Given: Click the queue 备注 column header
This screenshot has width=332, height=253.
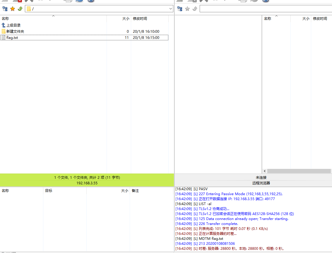Looking at the screenshot, I should coord(152,191).
